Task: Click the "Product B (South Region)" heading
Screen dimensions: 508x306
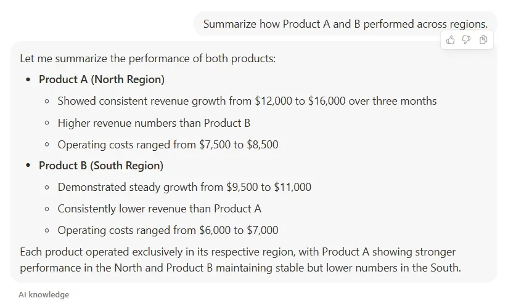Action: tap(101, 166)
